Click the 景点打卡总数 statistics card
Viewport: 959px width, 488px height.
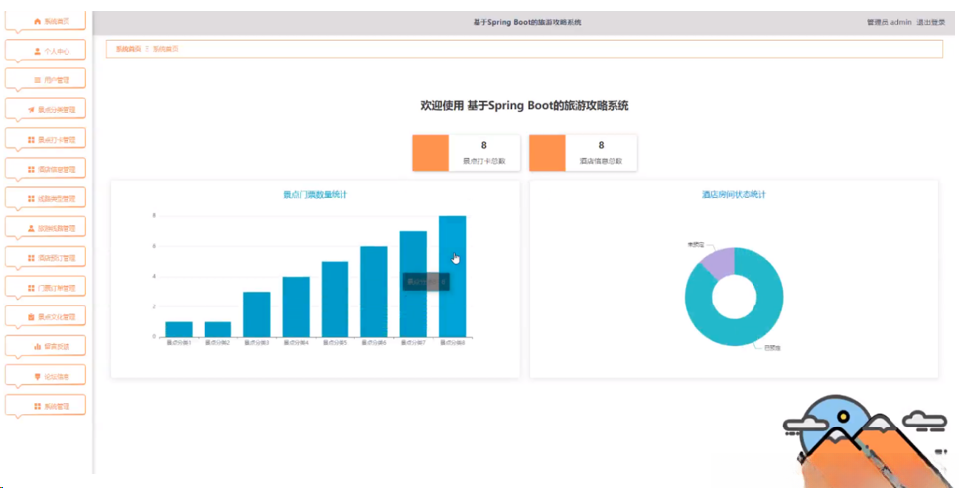[x=466, y=153]
